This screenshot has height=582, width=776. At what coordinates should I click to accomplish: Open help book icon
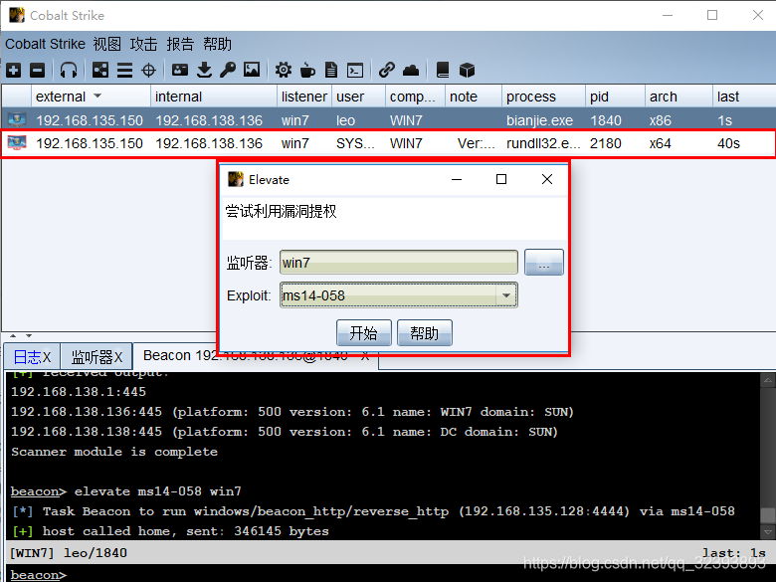pyautogui.click(x=443, y=71)
